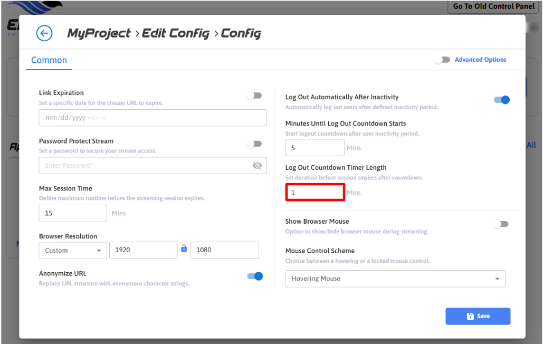Turn off Log Out Automatically toggle
543x344 pixels.
coord(501,100)
